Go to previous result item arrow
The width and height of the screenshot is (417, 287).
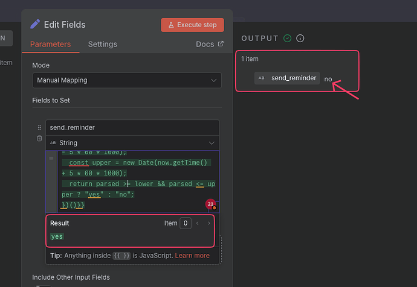[x=196, y=223]
